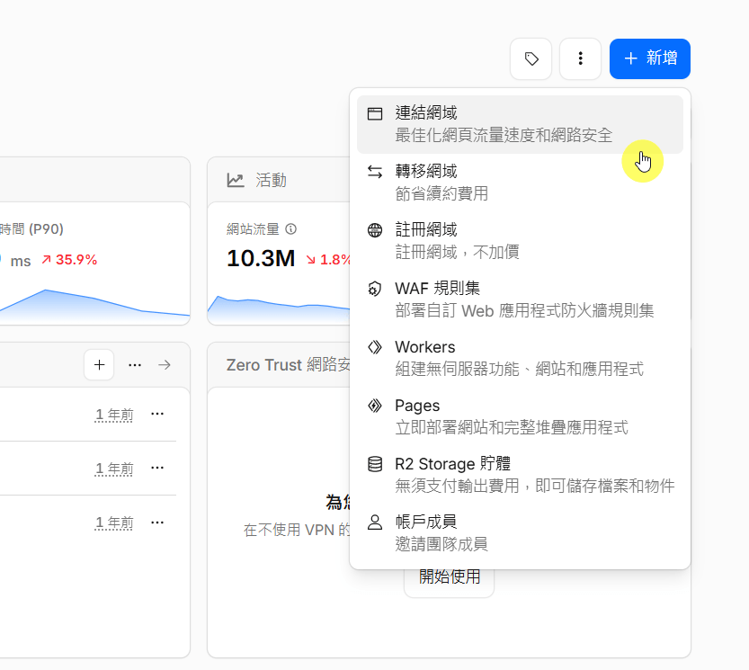This screenshot has height=670, width=749.
Task: Click the database icon beside R2 Storage
Action: click(375, 464)
